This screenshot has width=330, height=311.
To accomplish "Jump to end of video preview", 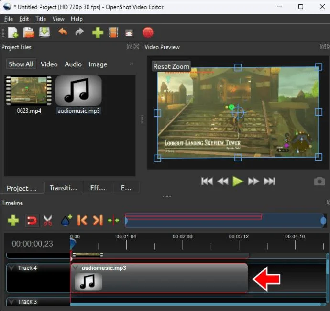I will (x=269, y=181).
